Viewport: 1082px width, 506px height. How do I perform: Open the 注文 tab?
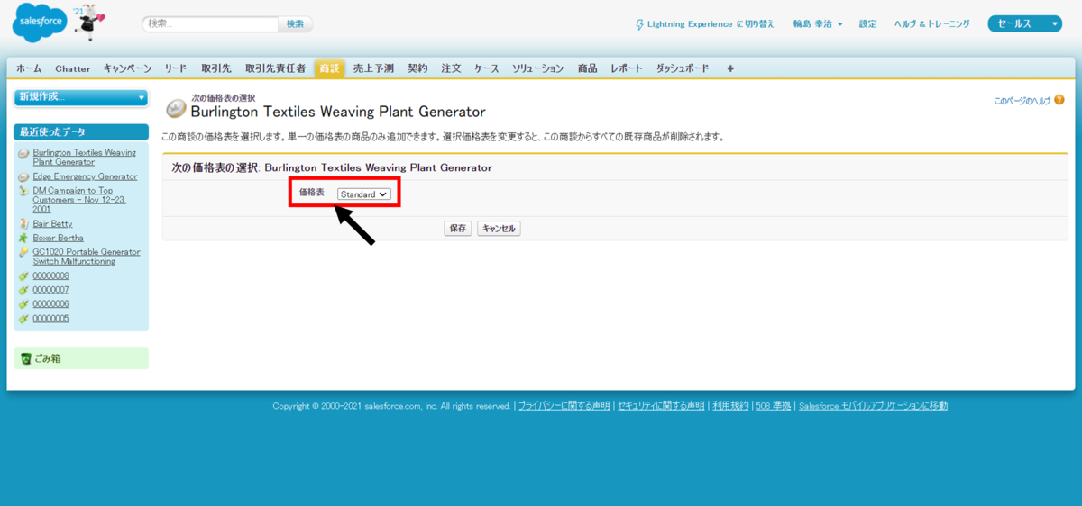(x=452, y=68)
